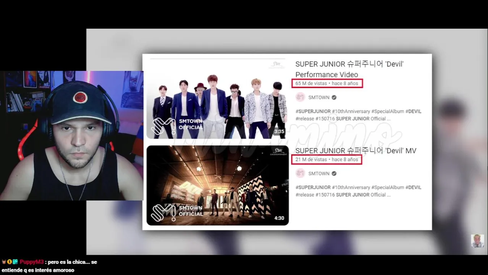Click #DEVIL hashtag in Performance Video description
The width and height of the screenshot is (488, 275).
pyautogui.click(x=413, y=111)
